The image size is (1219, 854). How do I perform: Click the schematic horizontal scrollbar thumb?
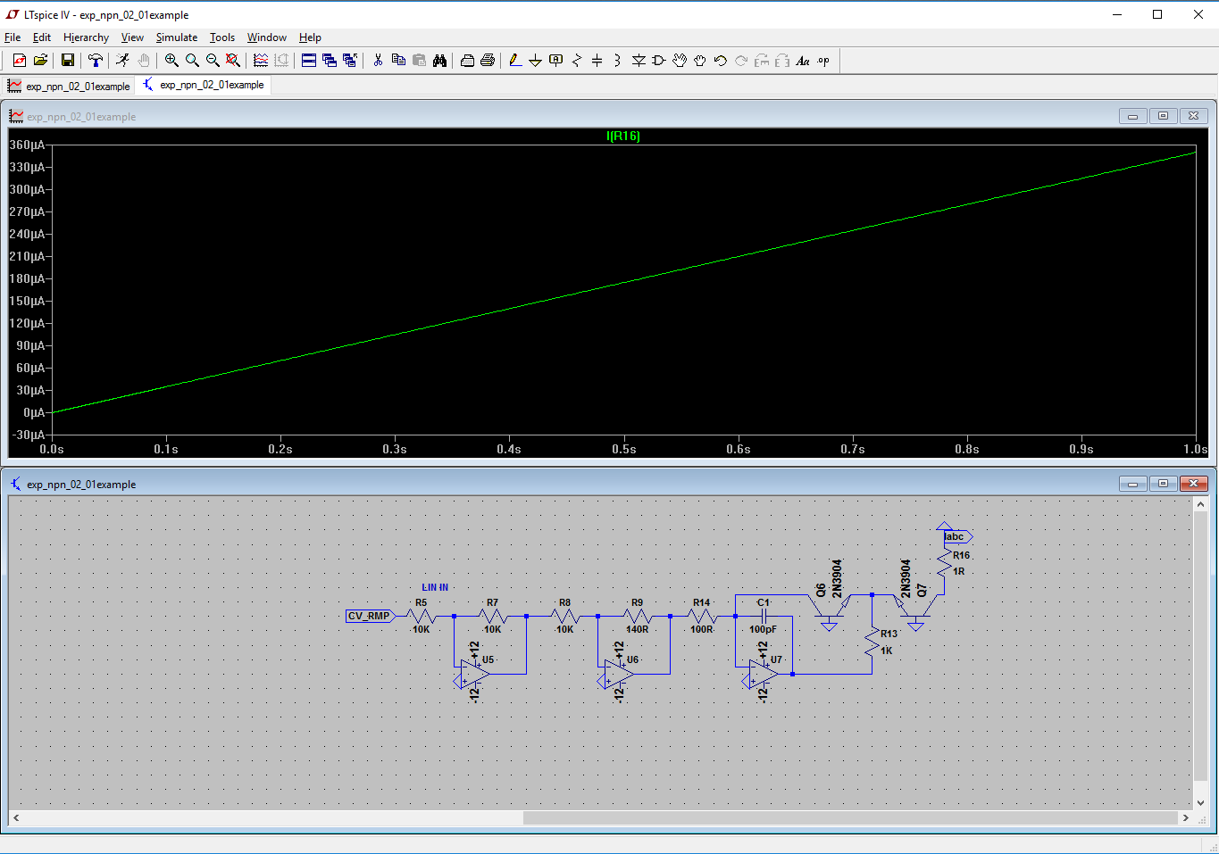tap(848, 817)
